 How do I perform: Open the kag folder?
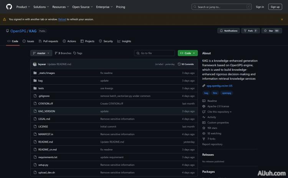pos(40,81)
